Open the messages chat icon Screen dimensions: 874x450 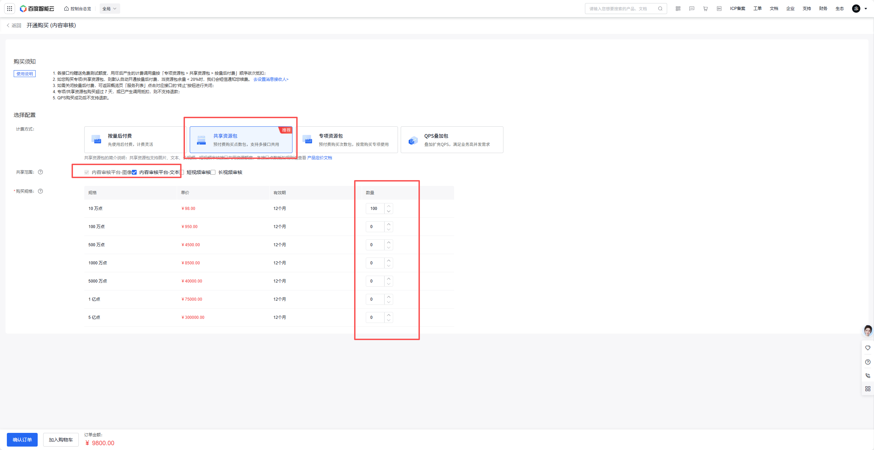coord(691,9)
